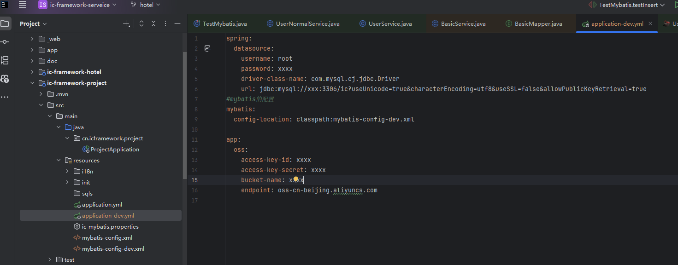678x265 pixels.
Task: Click the Project folder tool icon
Action: click(5, 23)
